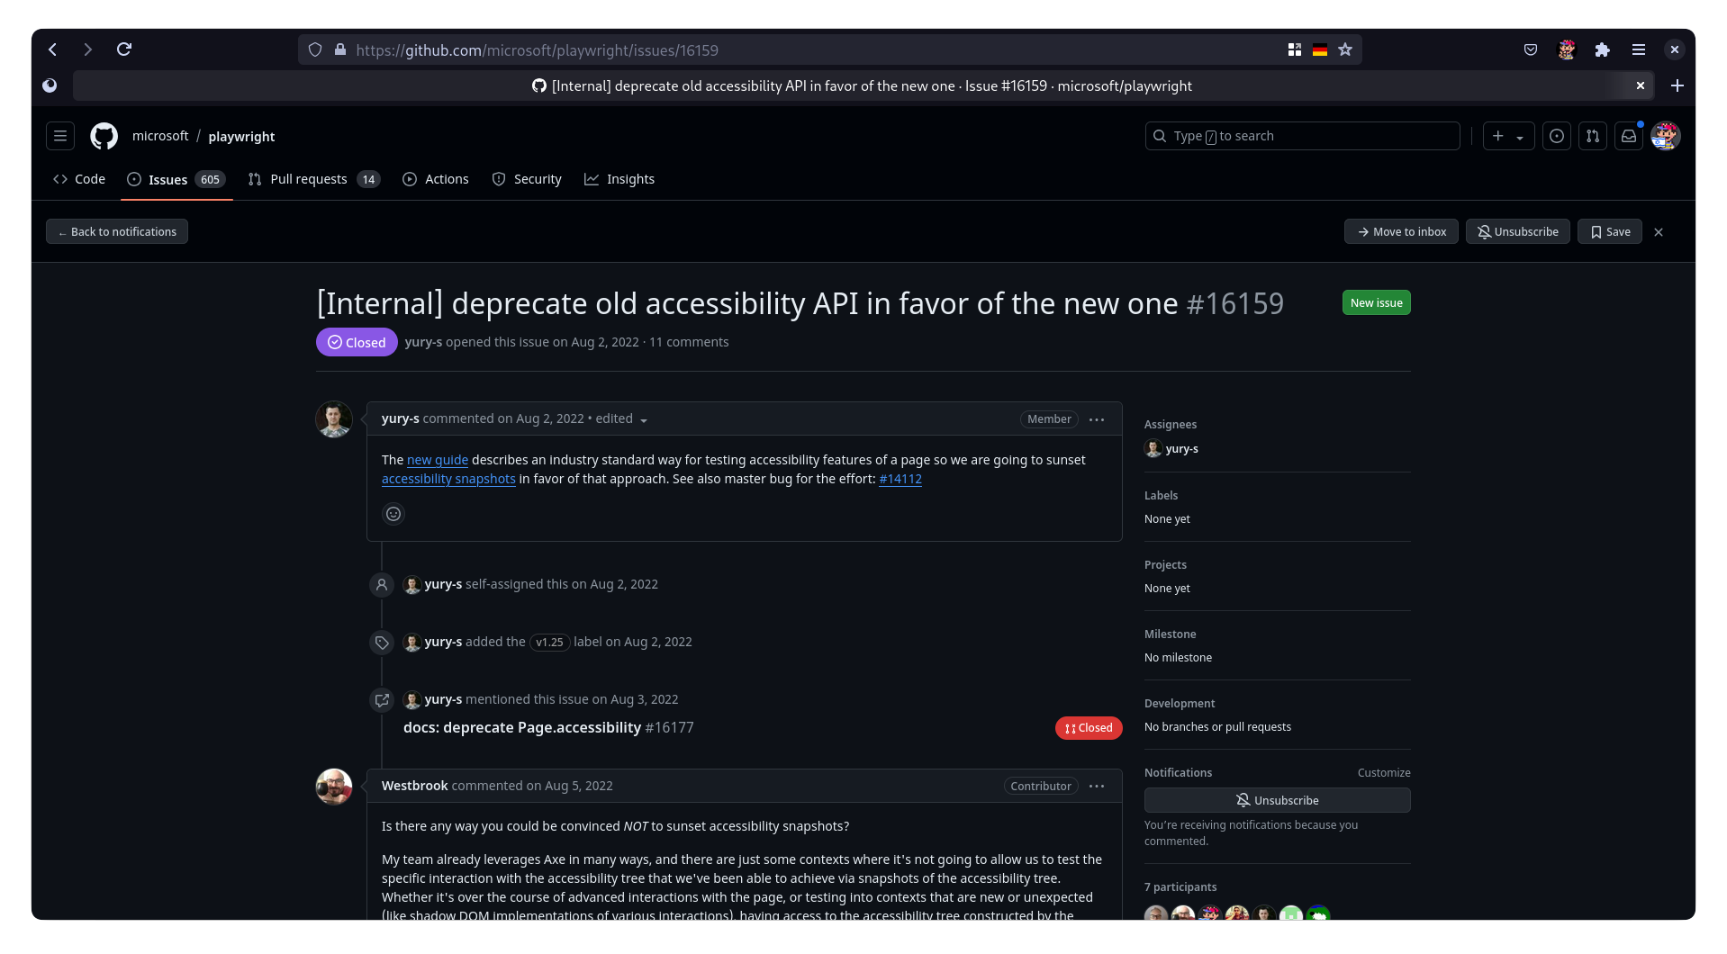Open the global navigation hamburger menu
The image size is (1727, 954).
click(59, 135)
